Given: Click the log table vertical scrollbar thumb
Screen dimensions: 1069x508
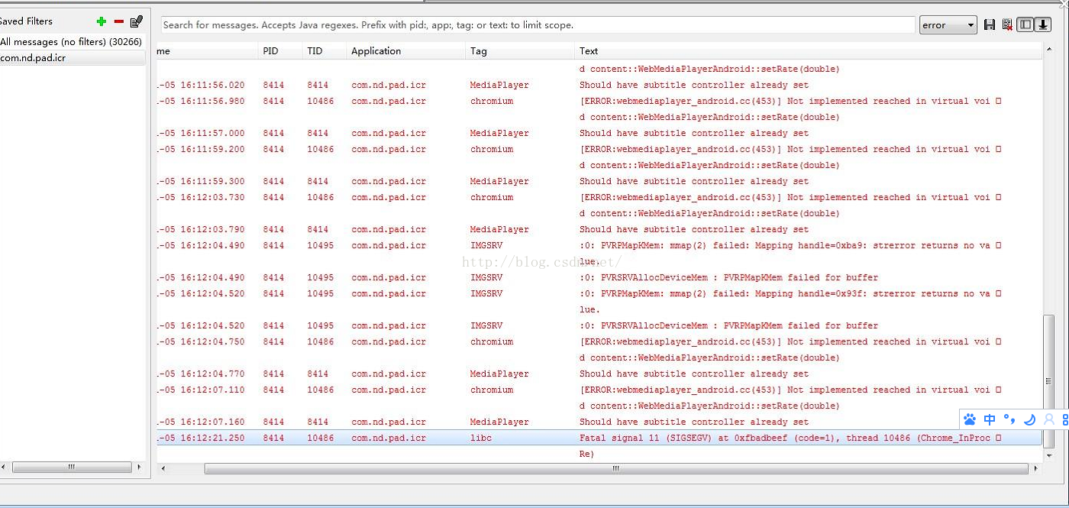Looking at the screenshot, I should [1049, 381].
